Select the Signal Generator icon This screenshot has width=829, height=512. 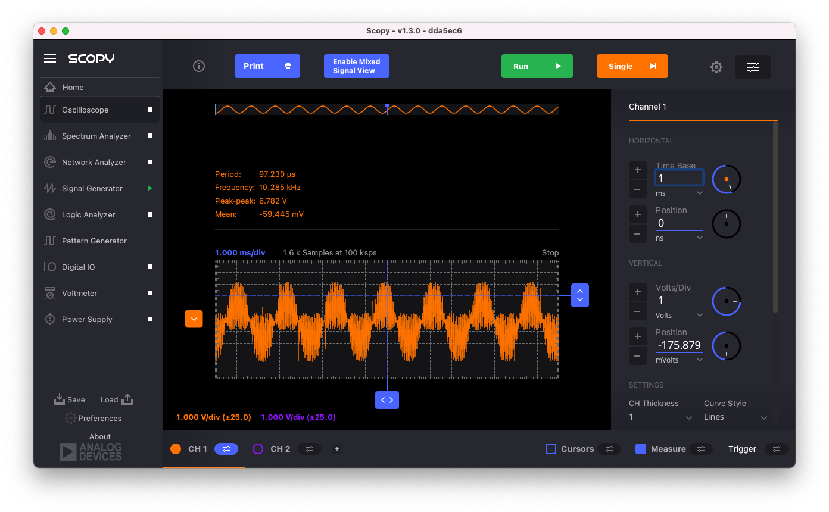[x=50, y=188]
